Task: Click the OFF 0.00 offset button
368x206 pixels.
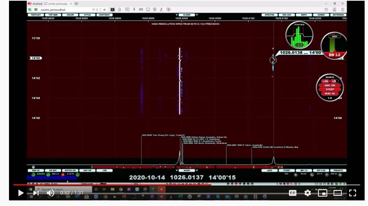Action: click(321, 170)
